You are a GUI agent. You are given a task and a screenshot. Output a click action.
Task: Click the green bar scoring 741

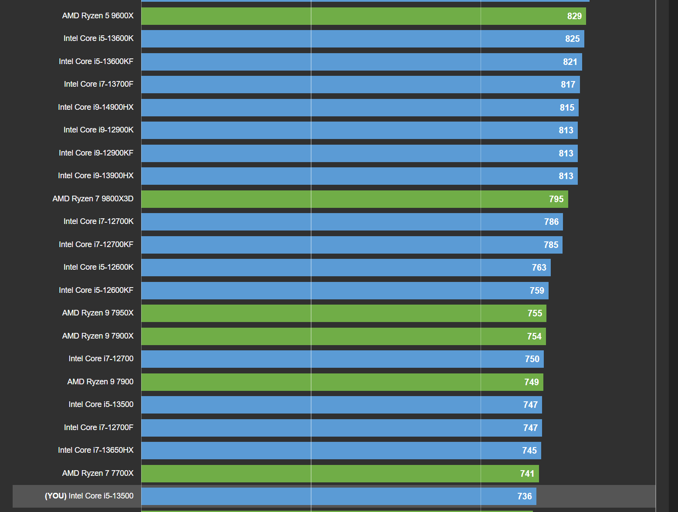[340, 474]
